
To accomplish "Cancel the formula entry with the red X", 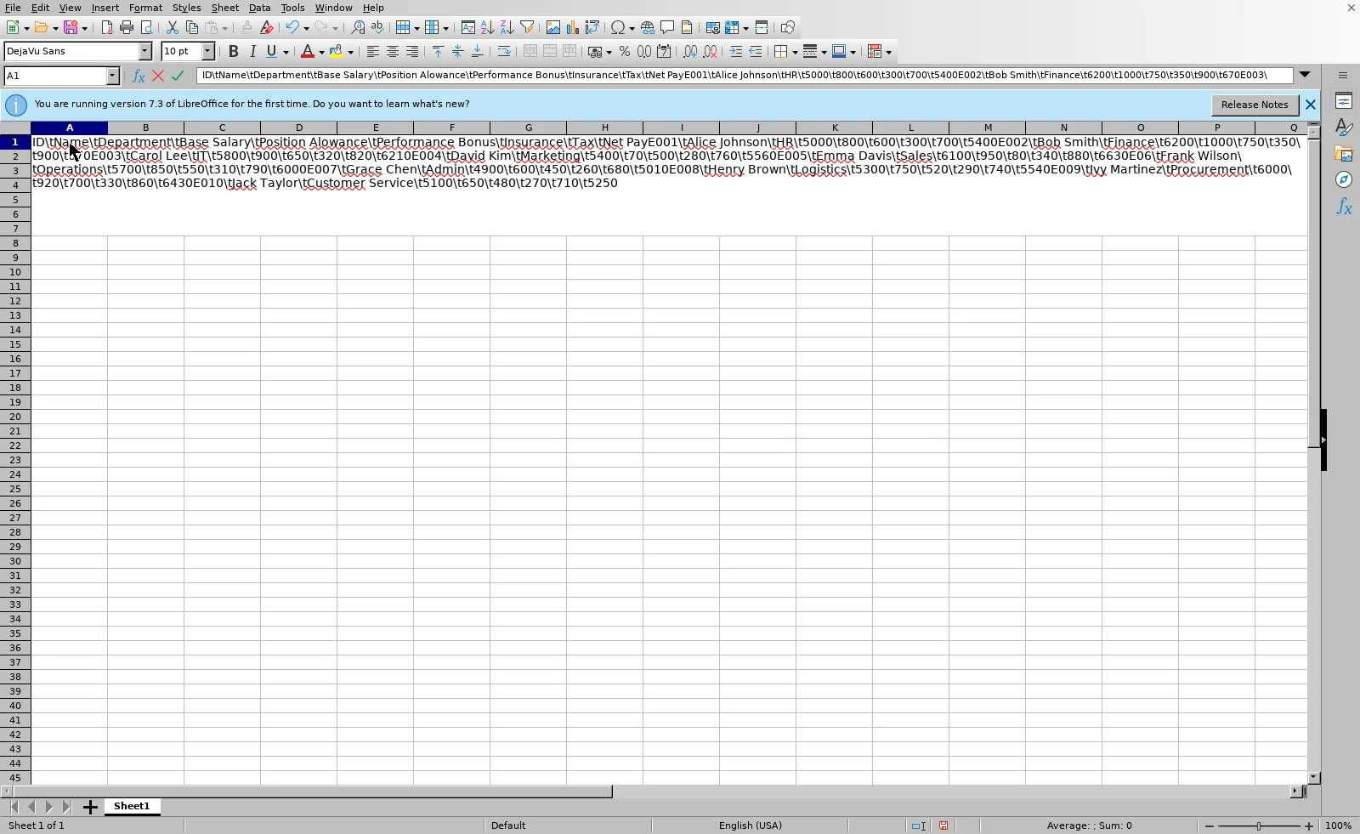I will click(x=158, y=76).
